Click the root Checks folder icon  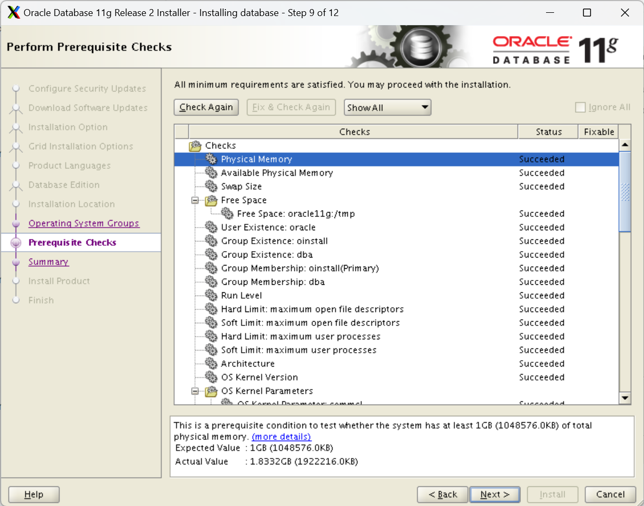pyautogui.click(x=195, y=145)
